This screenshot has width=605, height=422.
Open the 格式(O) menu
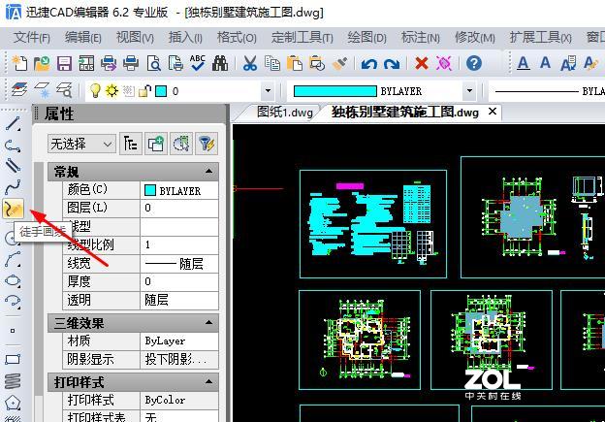click(237, 38)
